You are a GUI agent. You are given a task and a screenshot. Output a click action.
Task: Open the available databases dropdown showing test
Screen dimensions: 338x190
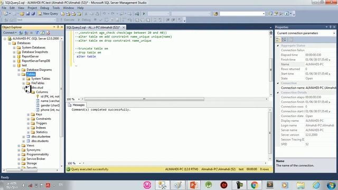[36, 20]
